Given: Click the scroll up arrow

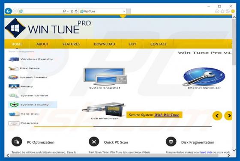Looking at the screenshot, I should [x=234, y=17].
